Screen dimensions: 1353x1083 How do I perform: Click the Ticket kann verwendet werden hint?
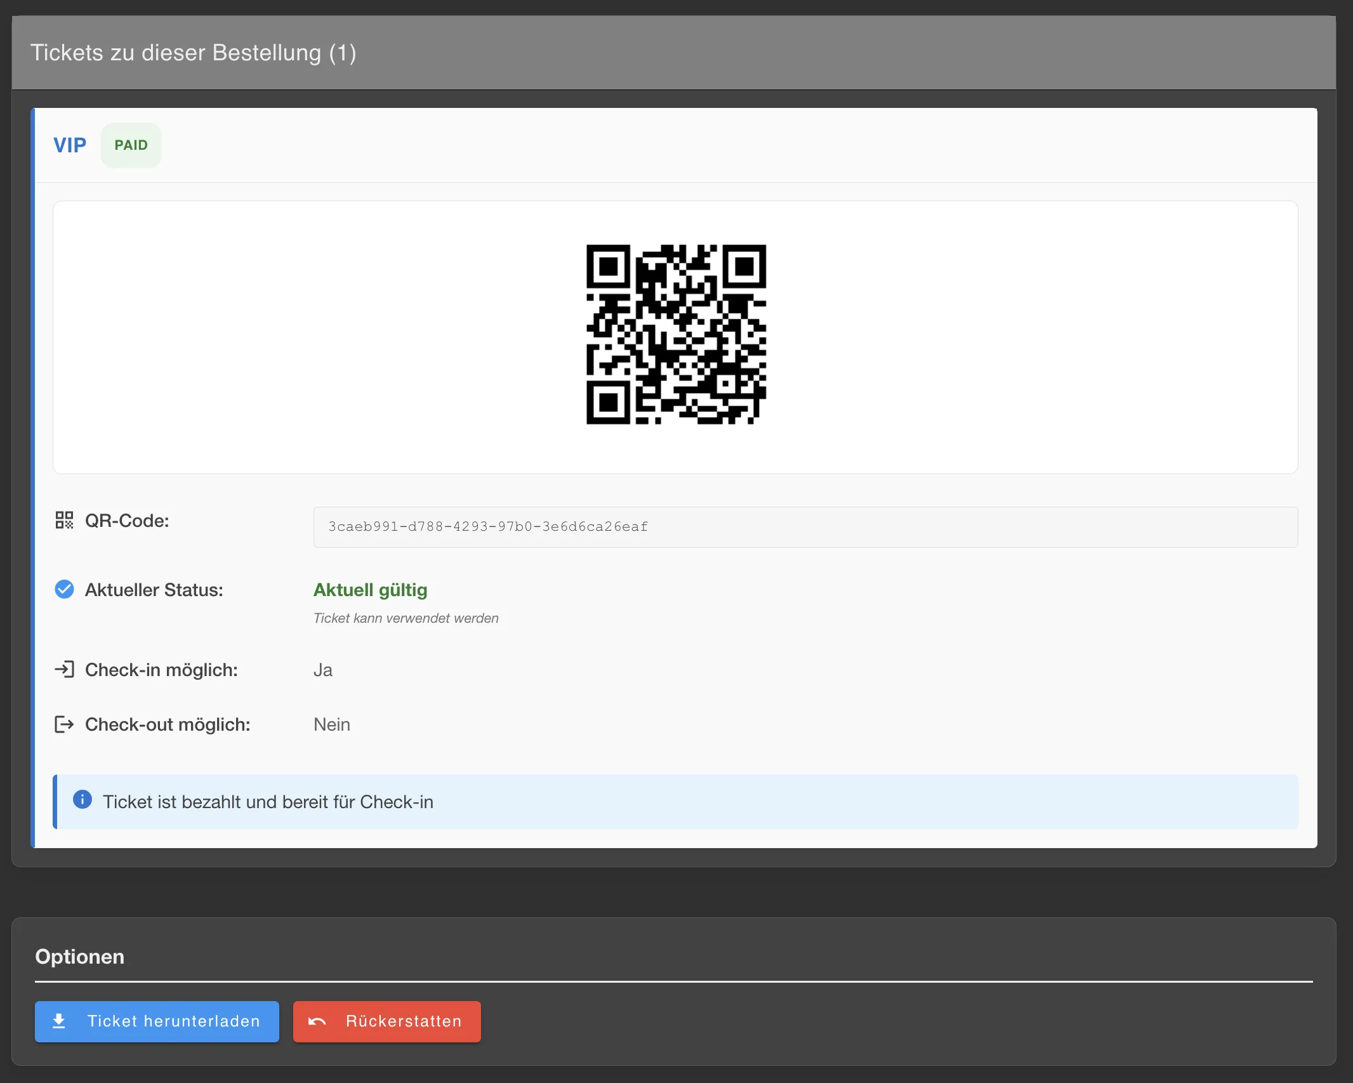click(406, 618)
